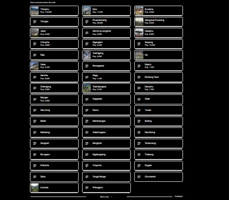Click the list icon next to Phuentsholing
Screen dimensions: 229x200
87,22
